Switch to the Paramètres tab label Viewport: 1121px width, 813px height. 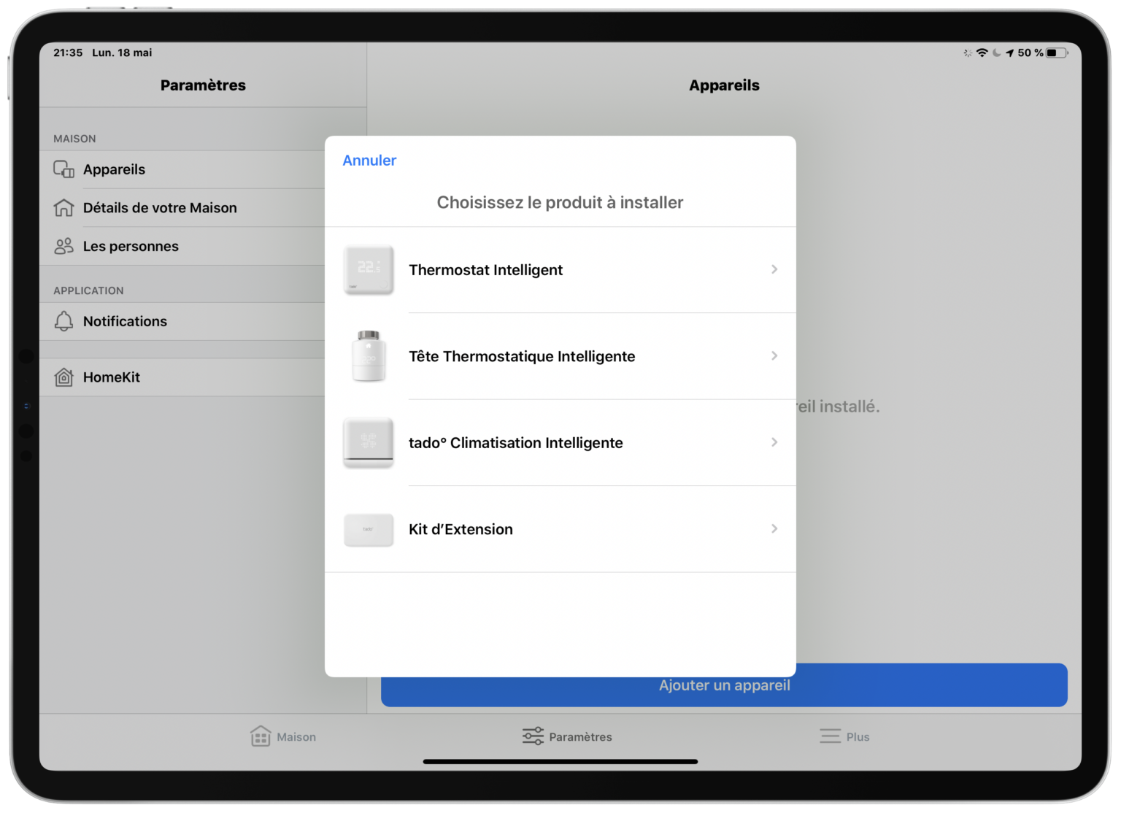coord(580,737)
